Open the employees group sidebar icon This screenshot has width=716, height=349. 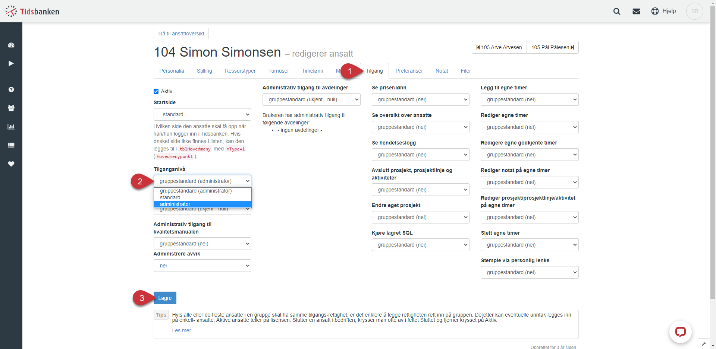pos(11,108)
